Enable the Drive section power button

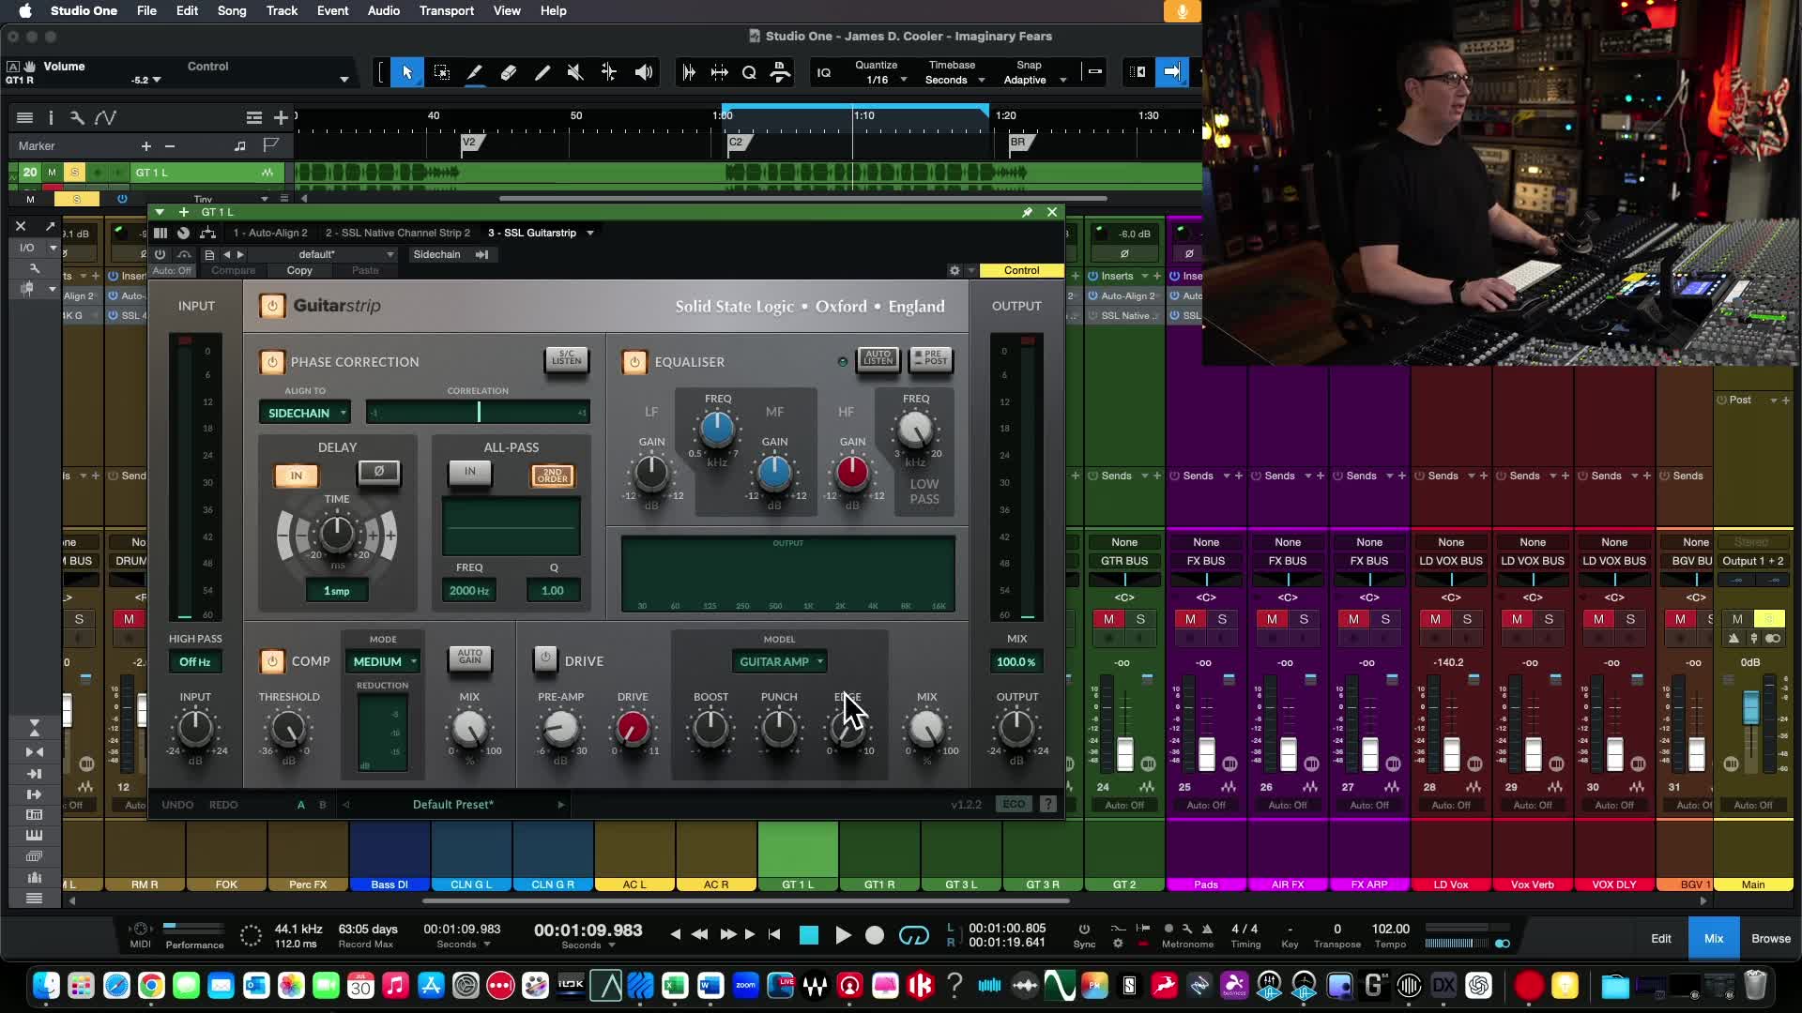pyautogui.click(x=545, y=659)
